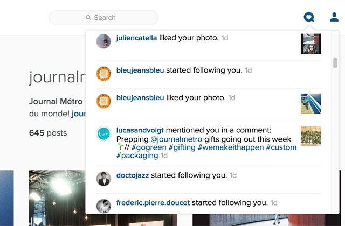Open the #wemakeithappen hashtag

231,147
